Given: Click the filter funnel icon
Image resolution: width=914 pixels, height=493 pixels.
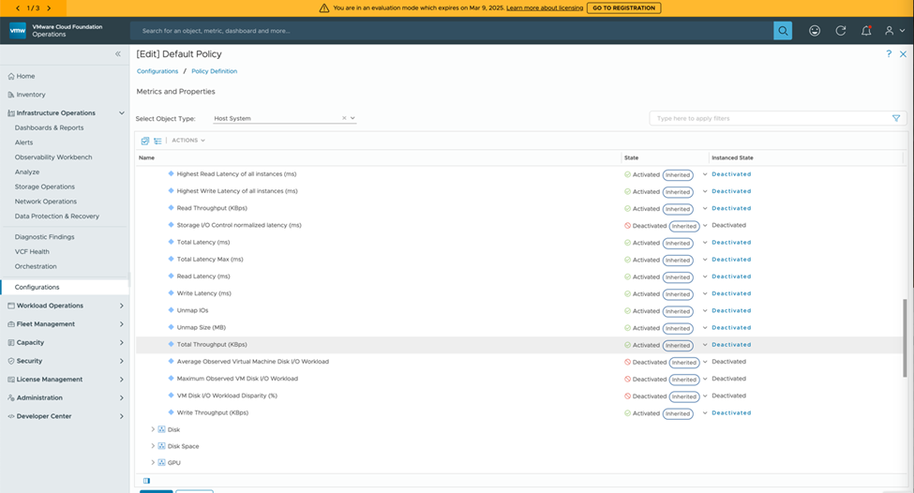Looking at the screenshot, I should click(896, 118).
